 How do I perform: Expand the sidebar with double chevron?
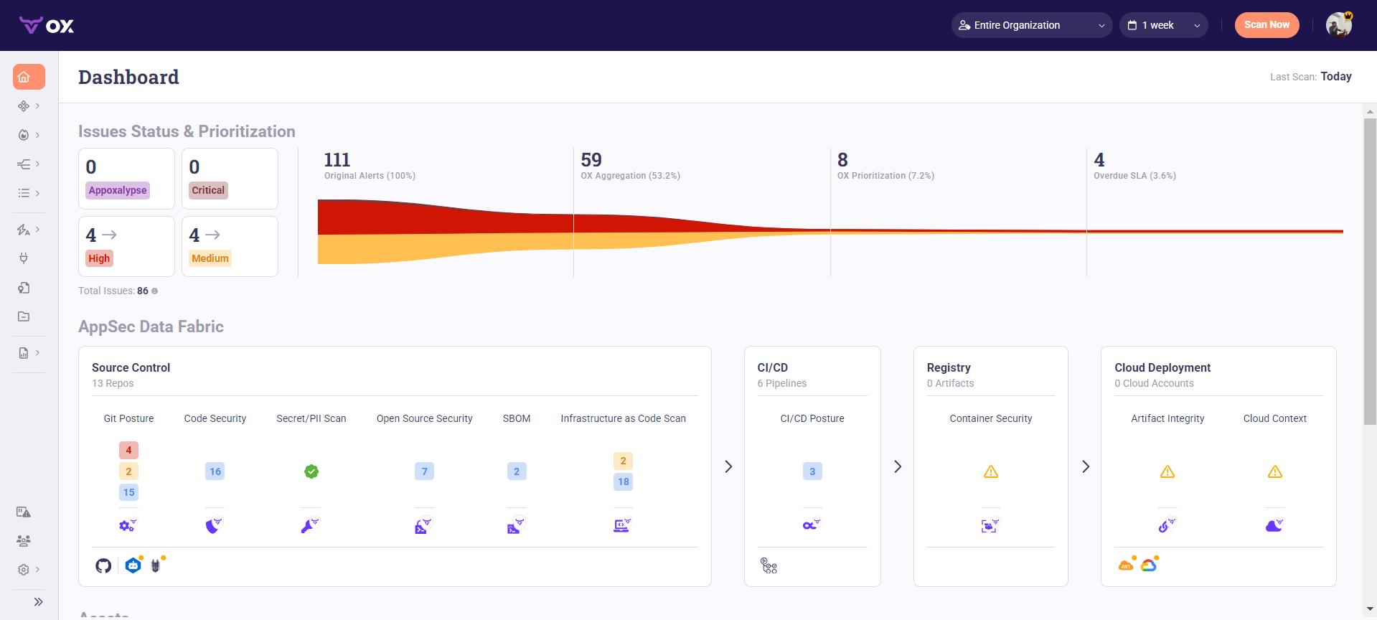tap(39, 602)
